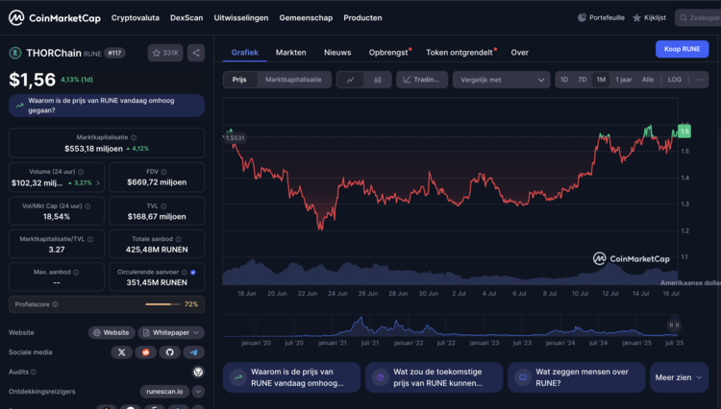This screenshot has width=721, height=409.
Task: Open DexScan menu
Action: click(186, 18)
